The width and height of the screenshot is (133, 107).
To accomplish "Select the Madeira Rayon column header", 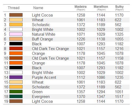I will pyautogui.click(x=81, y=8).
